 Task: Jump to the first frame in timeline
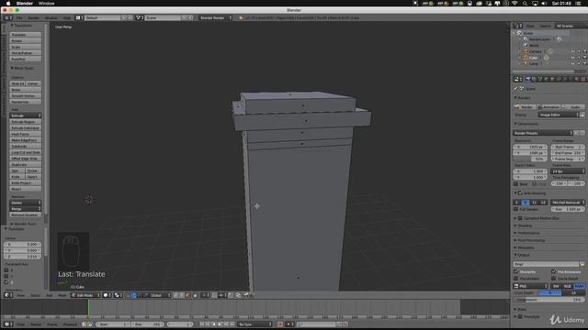click(202, 324)
